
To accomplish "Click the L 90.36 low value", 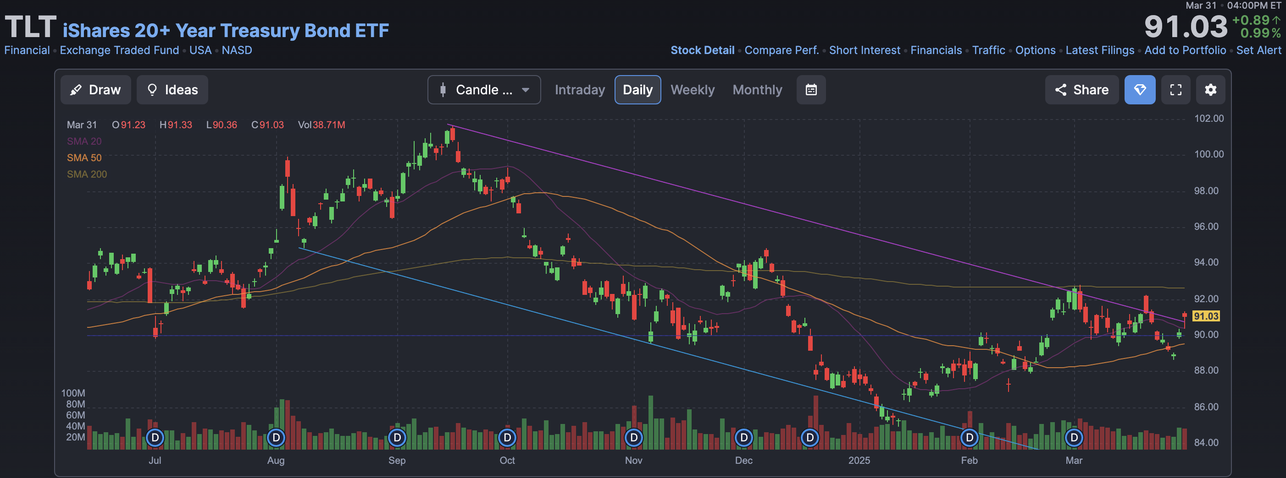I will point(222,125).
